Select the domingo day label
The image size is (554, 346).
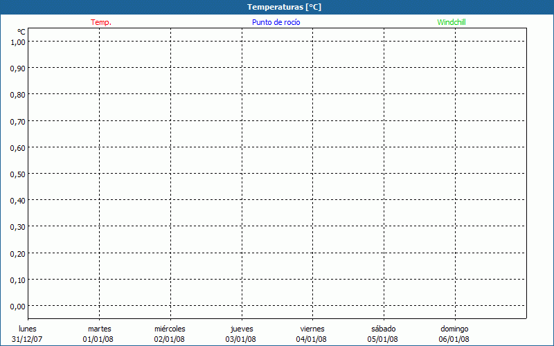pos(454,329)
